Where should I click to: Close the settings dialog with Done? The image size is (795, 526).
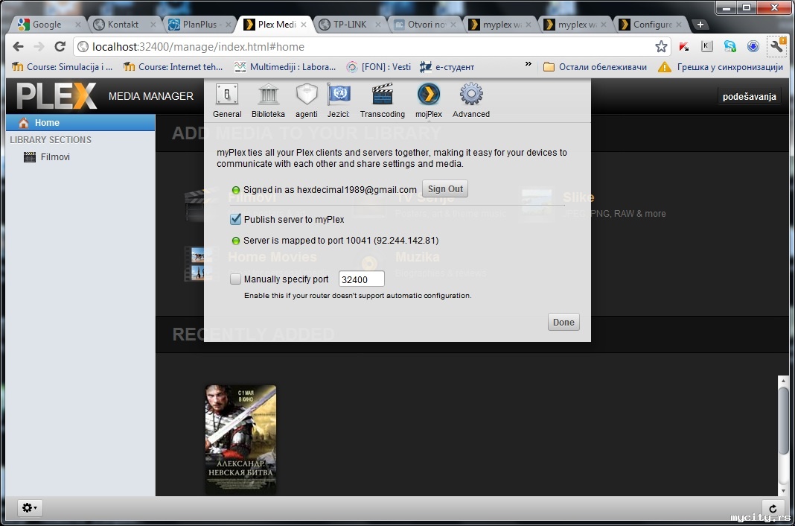[563, 322]
